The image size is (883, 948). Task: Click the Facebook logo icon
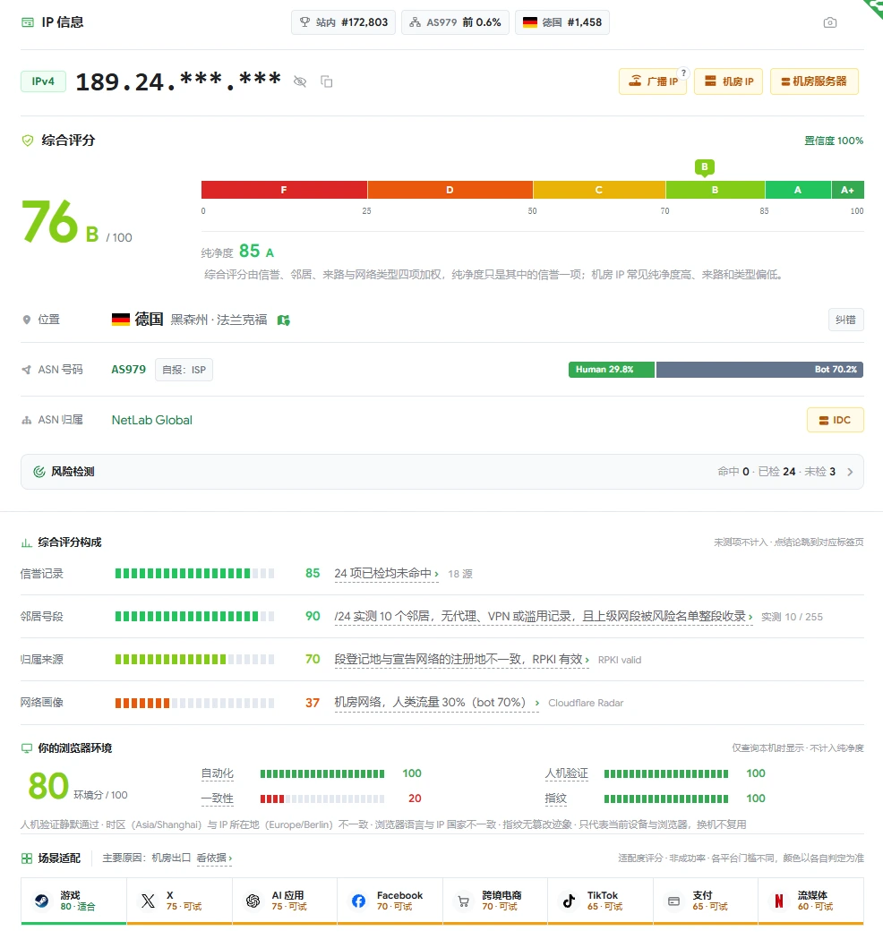[358, 901]
